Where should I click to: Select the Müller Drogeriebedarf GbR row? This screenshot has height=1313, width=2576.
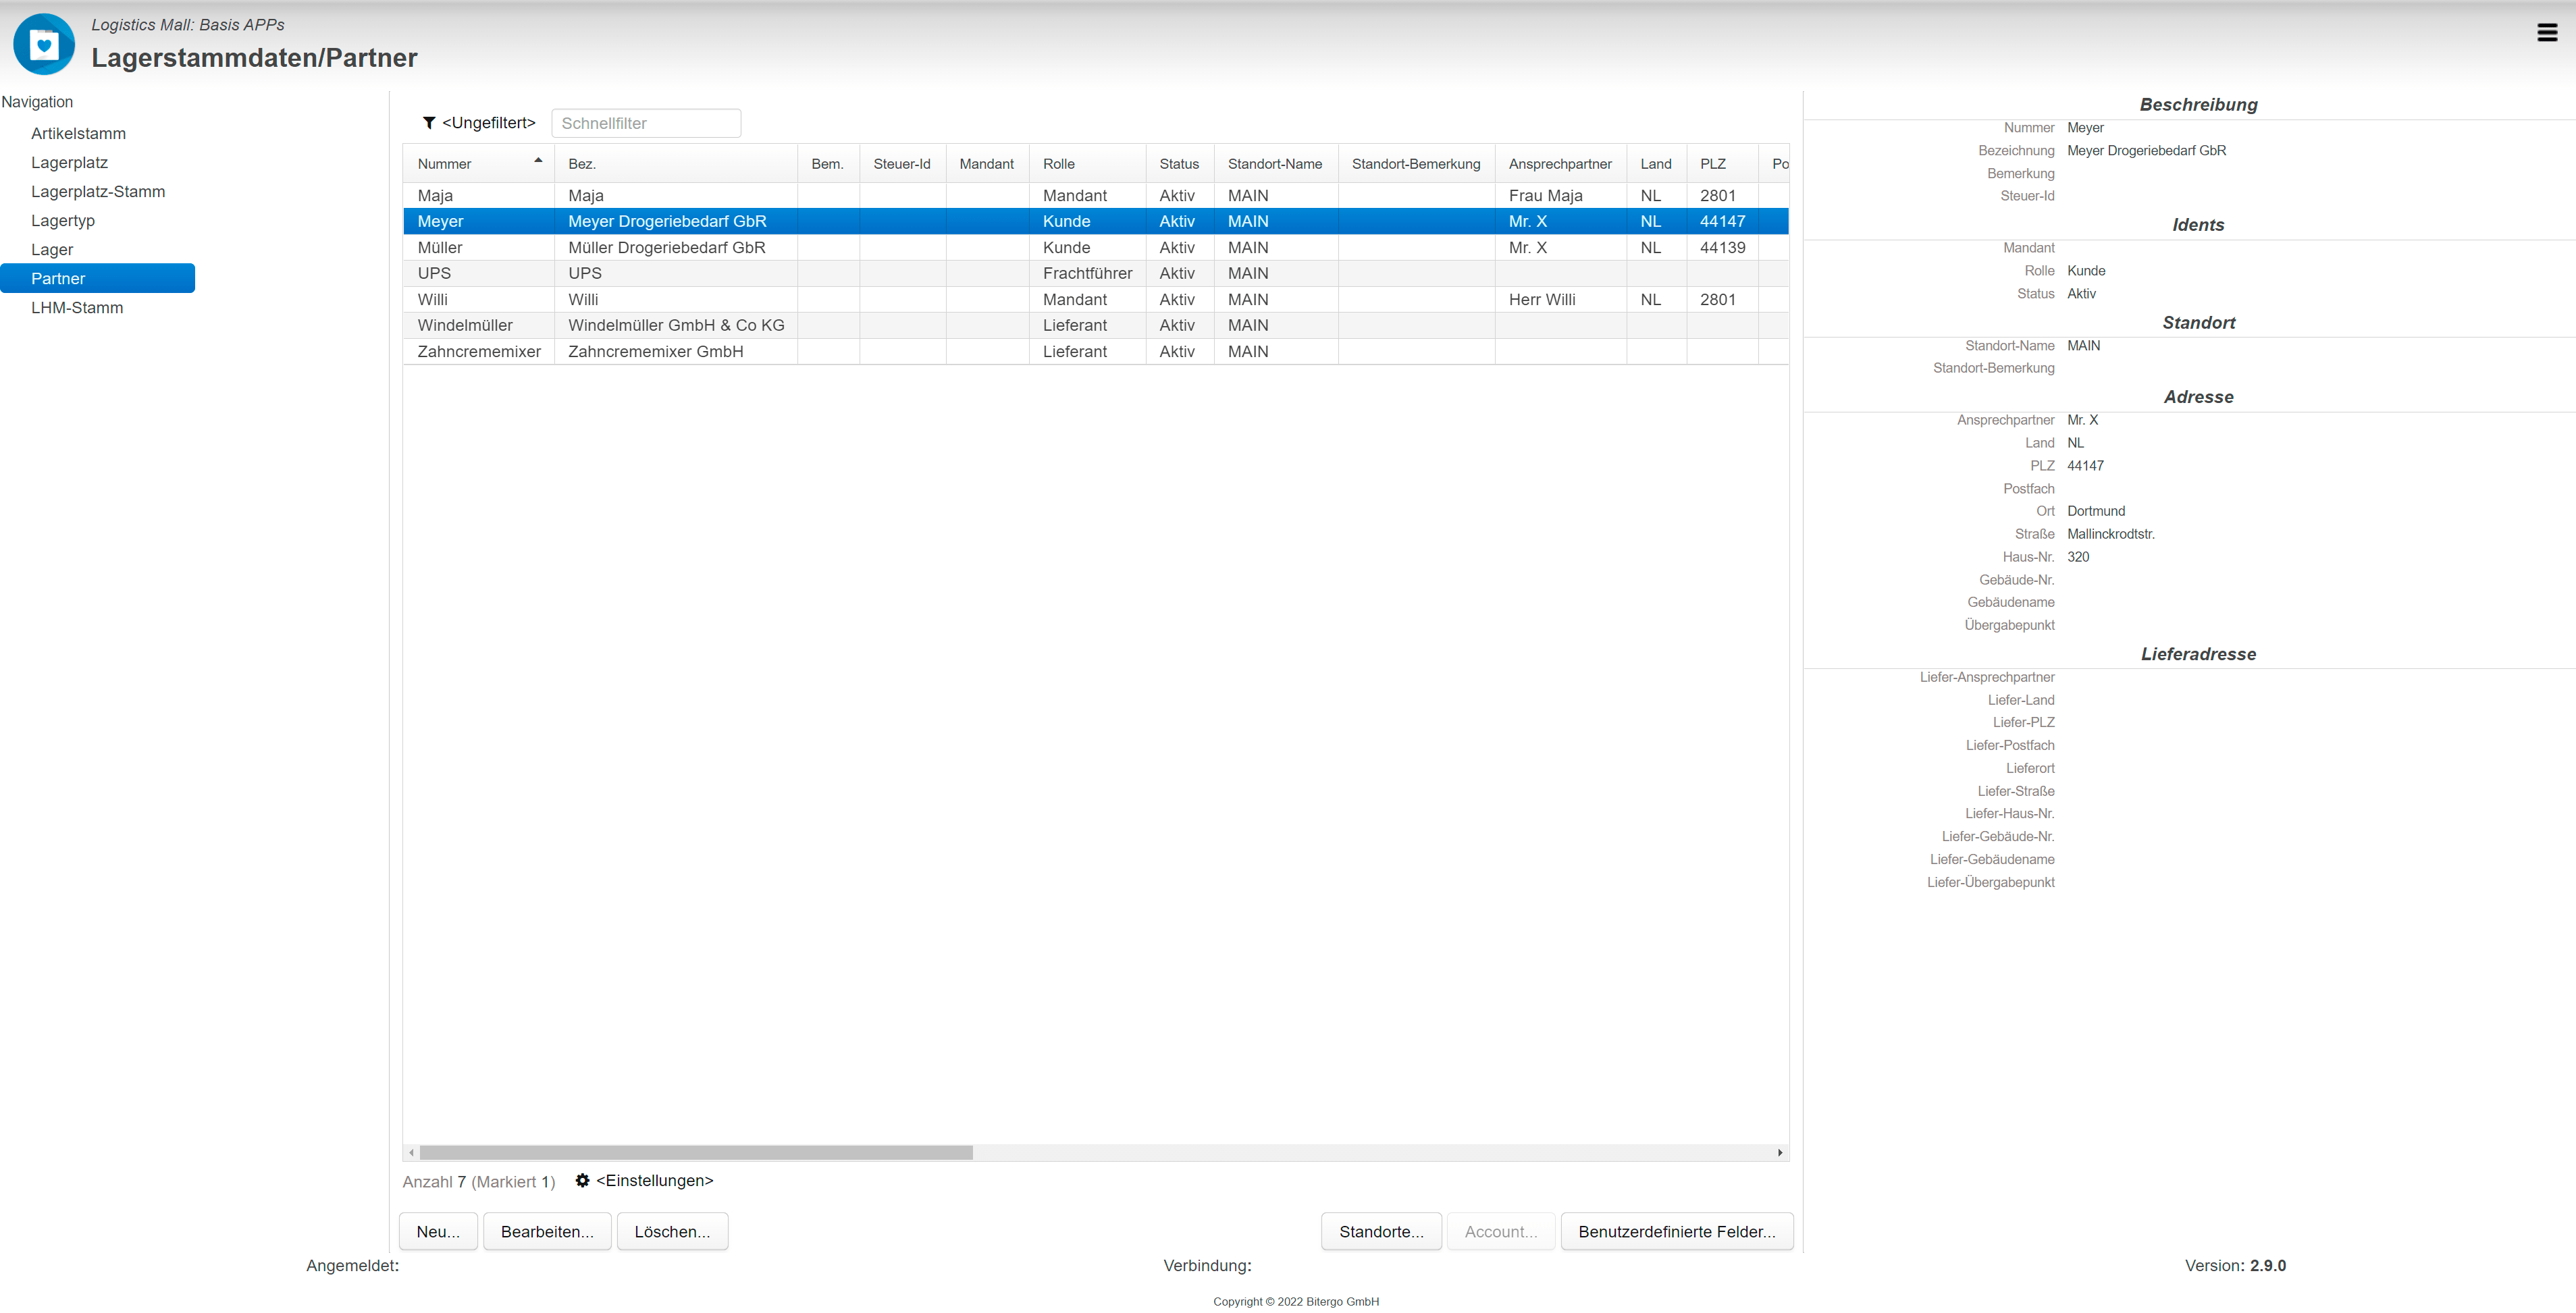tap(1095, 247)
